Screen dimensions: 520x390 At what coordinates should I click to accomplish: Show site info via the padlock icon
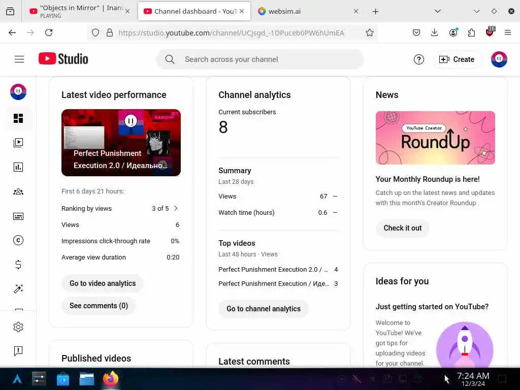(x=110, y=32)
